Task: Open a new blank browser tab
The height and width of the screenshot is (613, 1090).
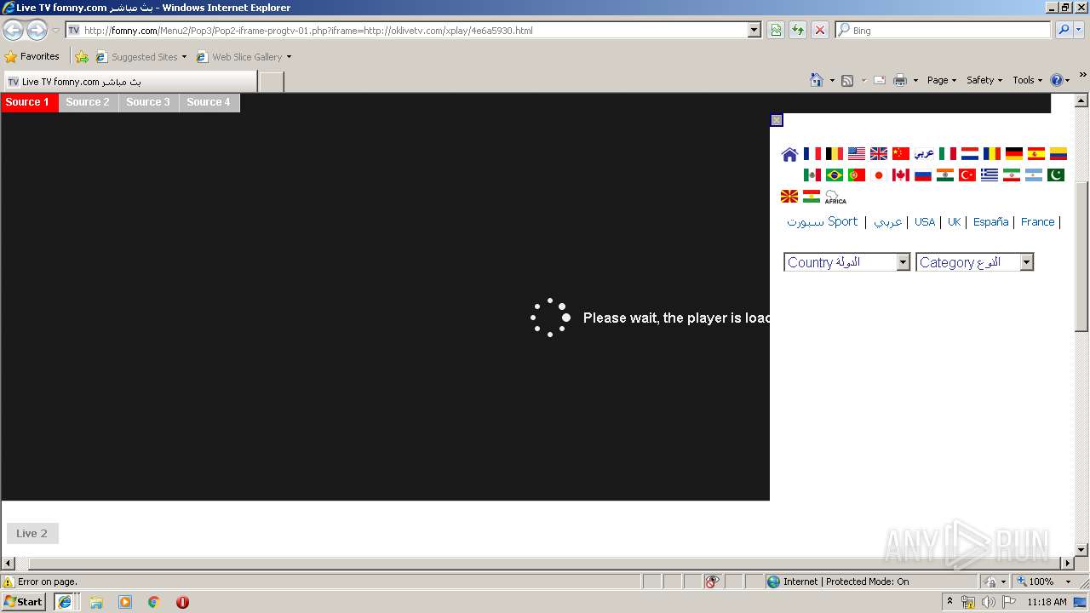Action: click(x=271, y=82)
